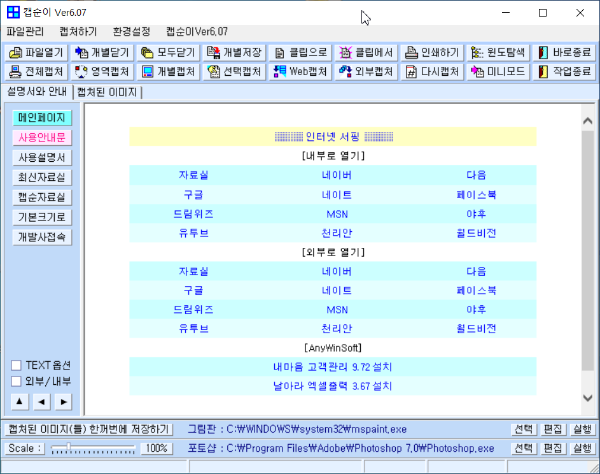Click the 개별닫기 toolbar button
Viewport: 600px width, 474px height.
(x=102, y=52)
